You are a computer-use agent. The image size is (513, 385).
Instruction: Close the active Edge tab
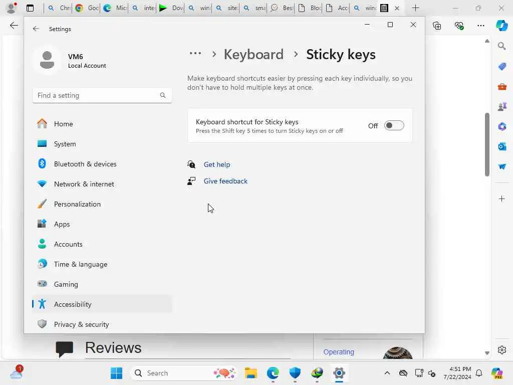[x=397, y=8]
